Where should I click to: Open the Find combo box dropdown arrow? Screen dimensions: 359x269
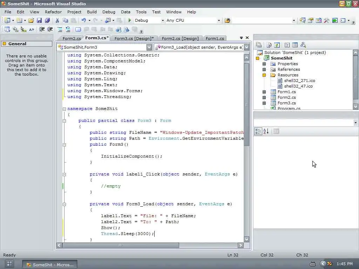294,21
